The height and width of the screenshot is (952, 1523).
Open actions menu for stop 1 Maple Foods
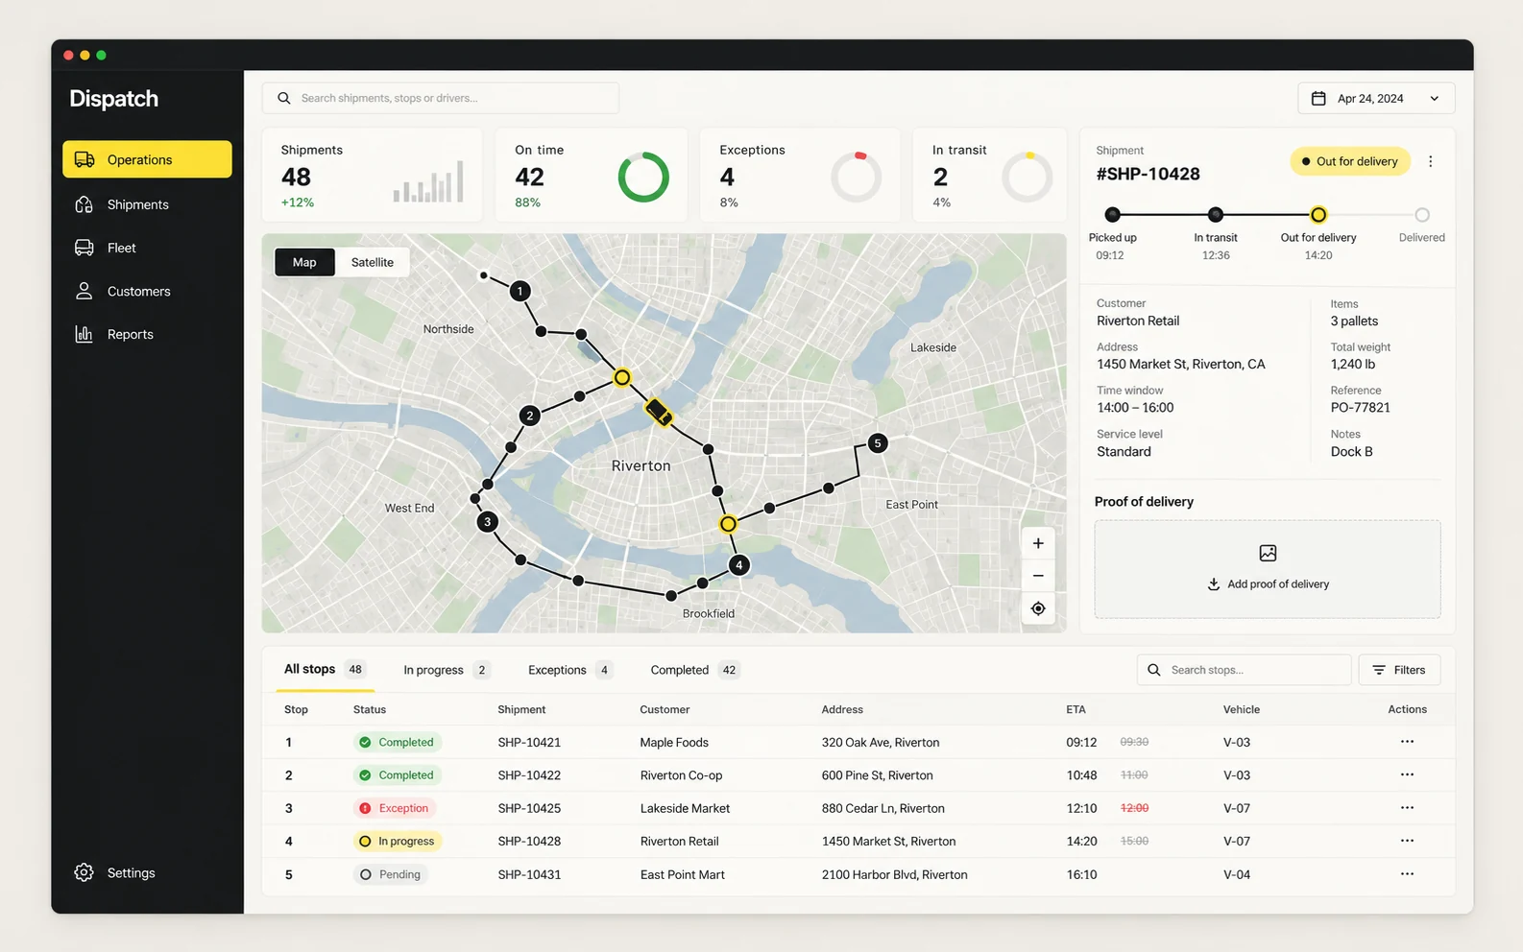point(1407,742)
